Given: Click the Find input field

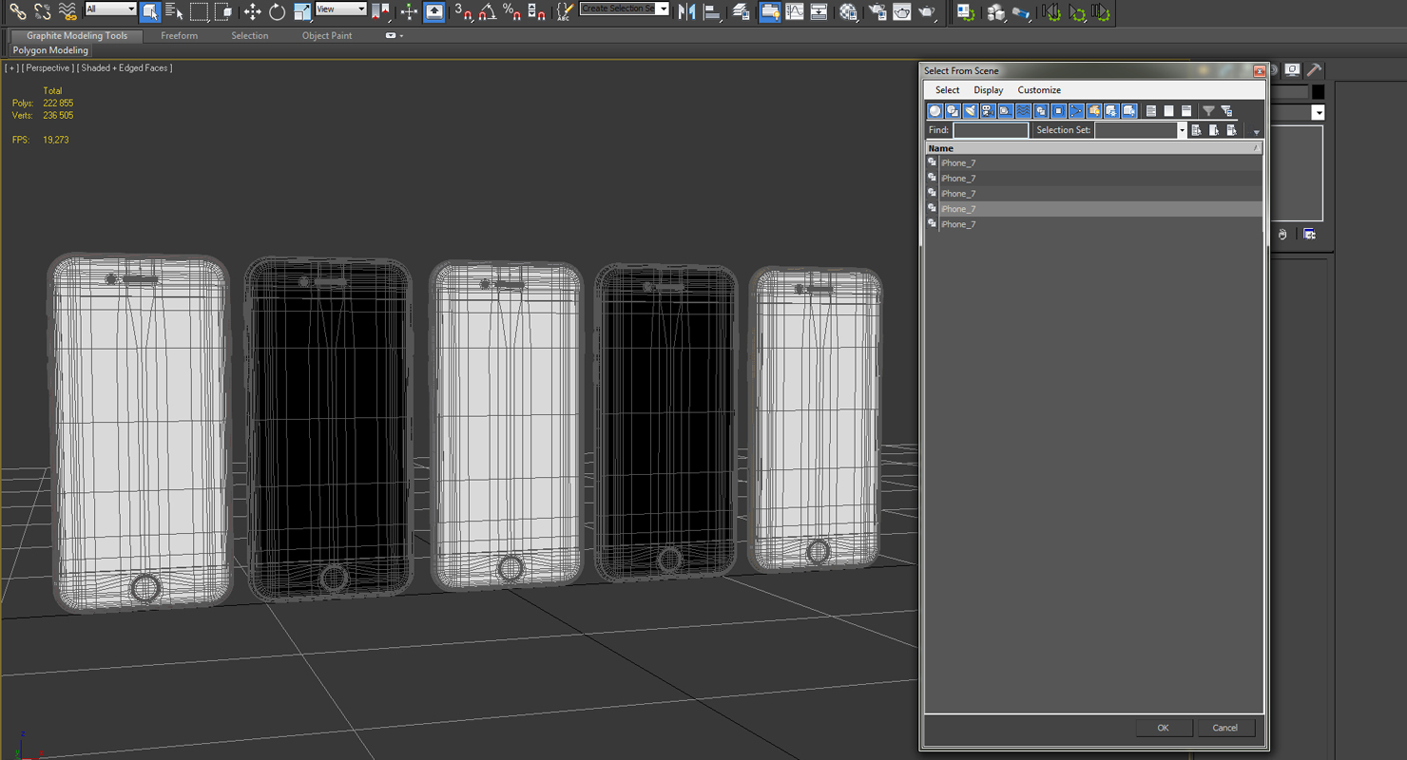Looking at the screenshot, I should tap(990, 130).
